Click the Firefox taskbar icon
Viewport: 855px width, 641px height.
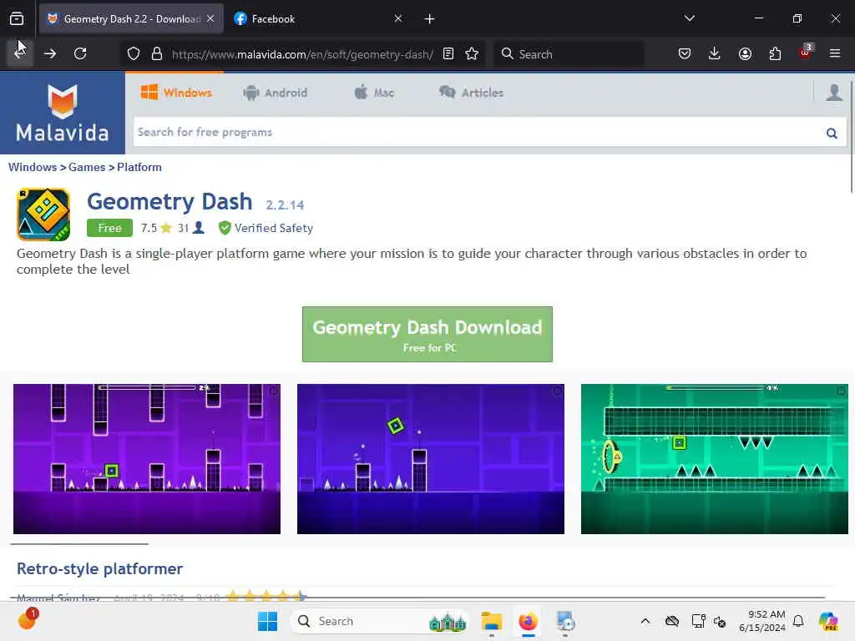click(528, 621)
